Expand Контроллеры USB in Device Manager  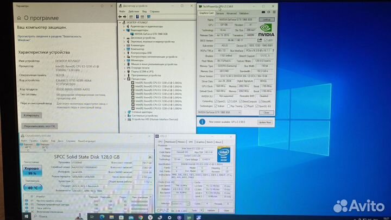124,53
